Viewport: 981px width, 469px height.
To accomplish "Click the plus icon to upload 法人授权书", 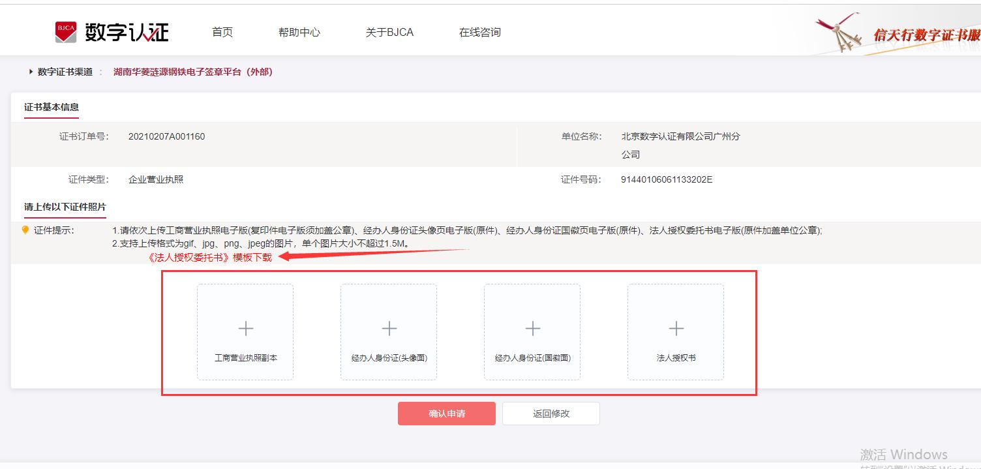I will [676, 328].
